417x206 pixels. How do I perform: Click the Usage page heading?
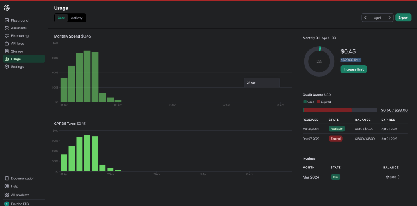[x=61, y=8]
